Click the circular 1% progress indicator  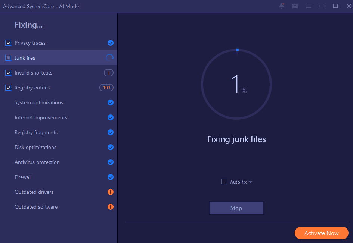pyautogui.click(x=236, y=85)
